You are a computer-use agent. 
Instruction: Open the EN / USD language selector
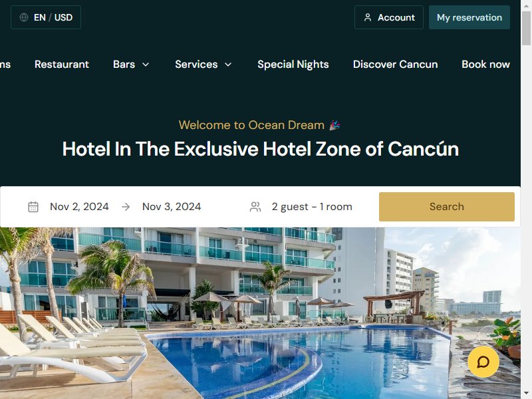(x=46, y=17)
